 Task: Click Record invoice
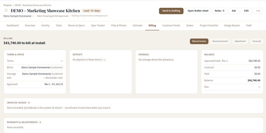[x=199, y=41]
